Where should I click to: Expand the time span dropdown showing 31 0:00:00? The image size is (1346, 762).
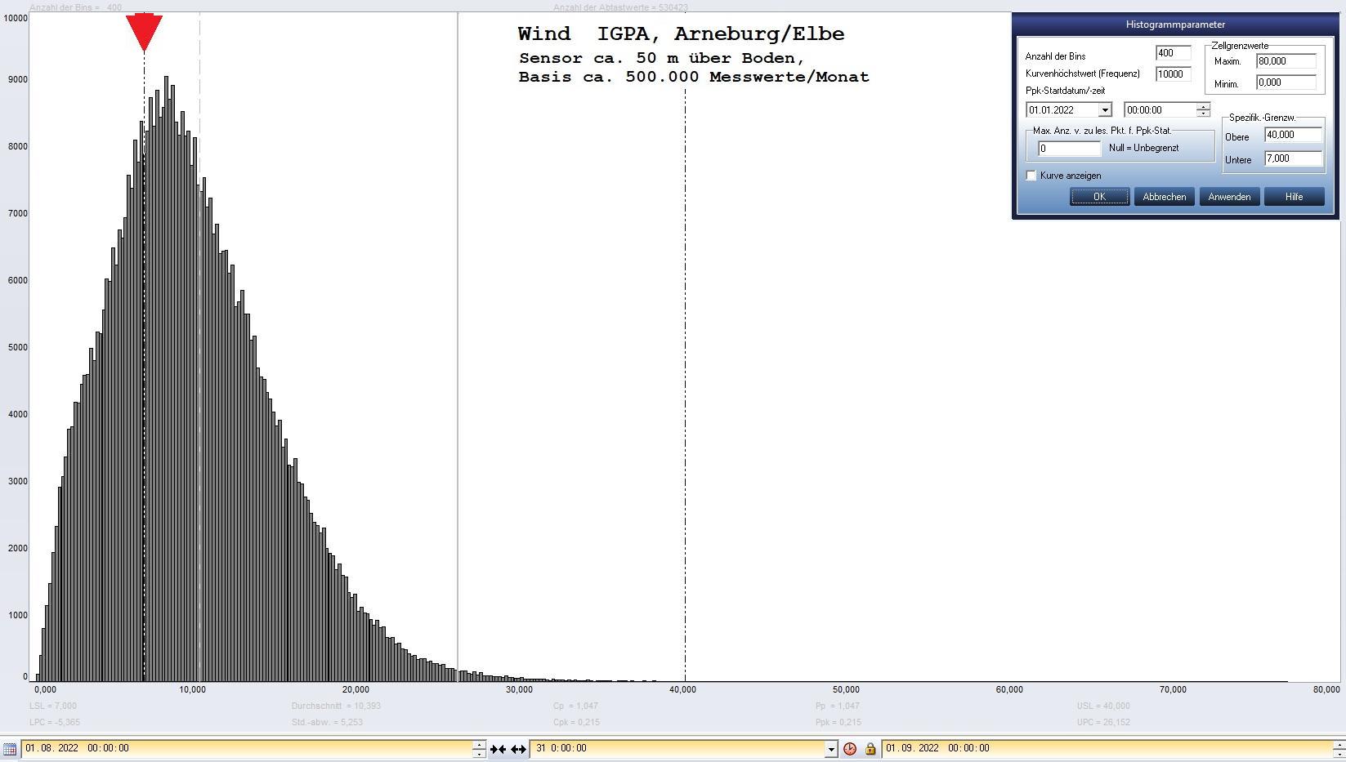831,749
